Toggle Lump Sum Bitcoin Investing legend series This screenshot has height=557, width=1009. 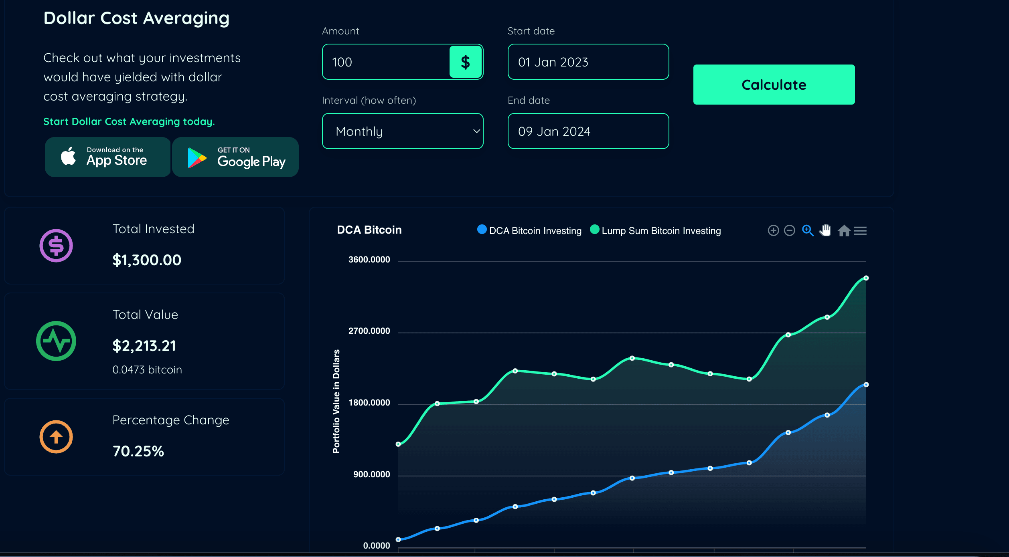pyautogui.click(x=656, y=230)
